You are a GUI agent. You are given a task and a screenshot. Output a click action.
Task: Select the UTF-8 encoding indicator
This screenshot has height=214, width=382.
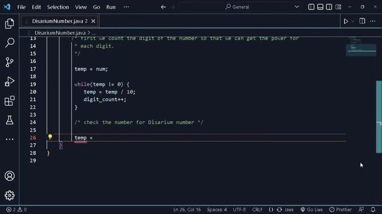(239, 209)
